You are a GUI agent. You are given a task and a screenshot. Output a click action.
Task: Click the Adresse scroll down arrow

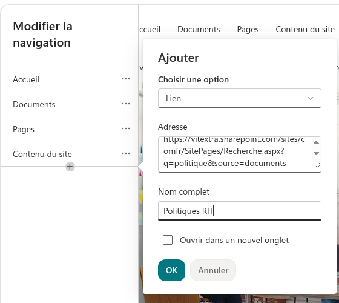point(316,153)
